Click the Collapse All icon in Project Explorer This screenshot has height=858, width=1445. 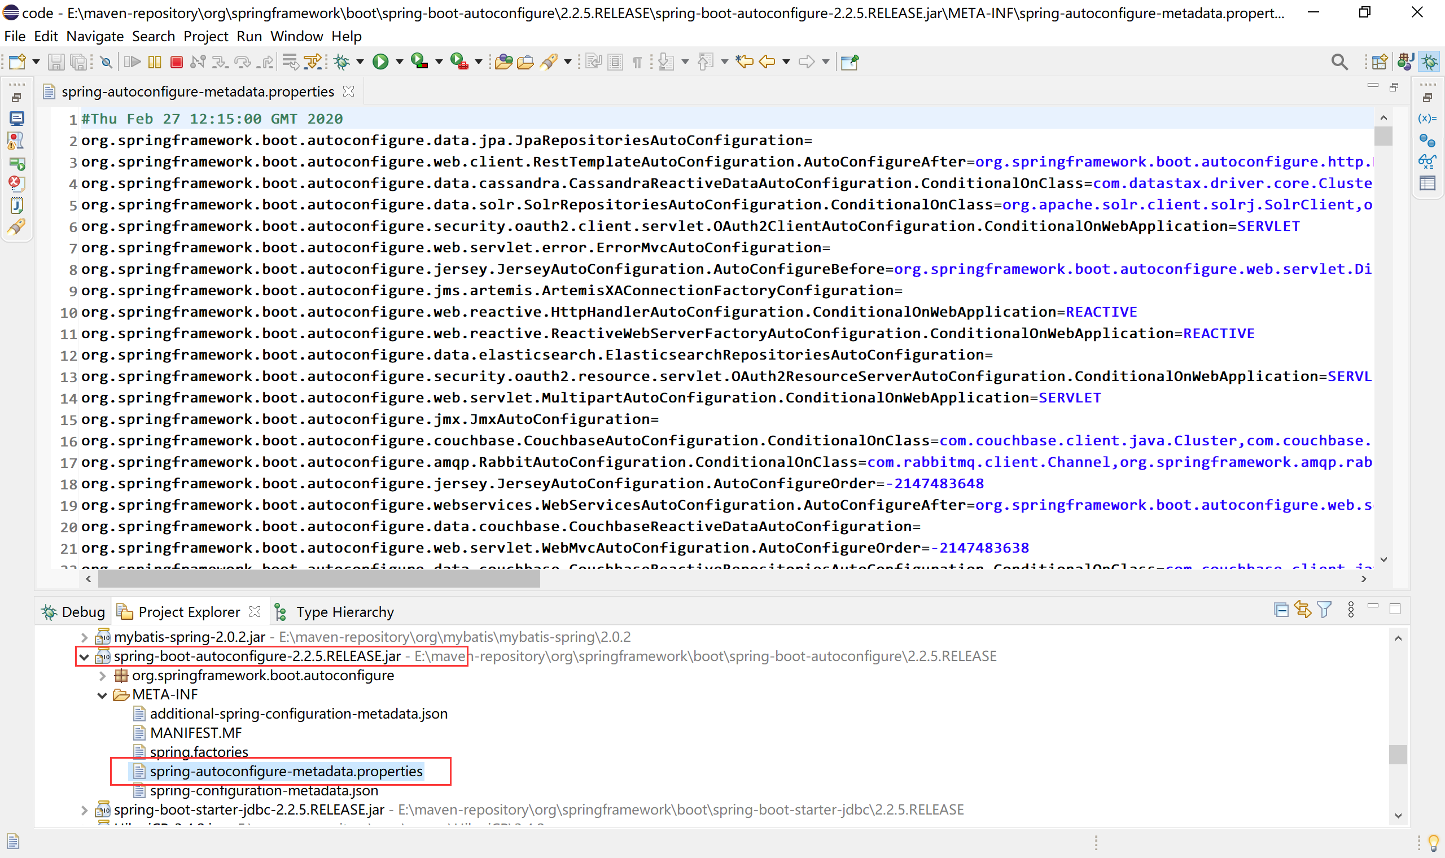pyautogui.click(x=1281, y=610)
